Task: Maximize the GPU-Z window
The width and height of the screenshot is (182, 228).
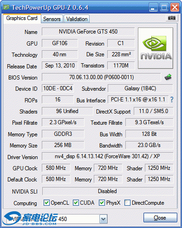Action: tap(164, 7)
